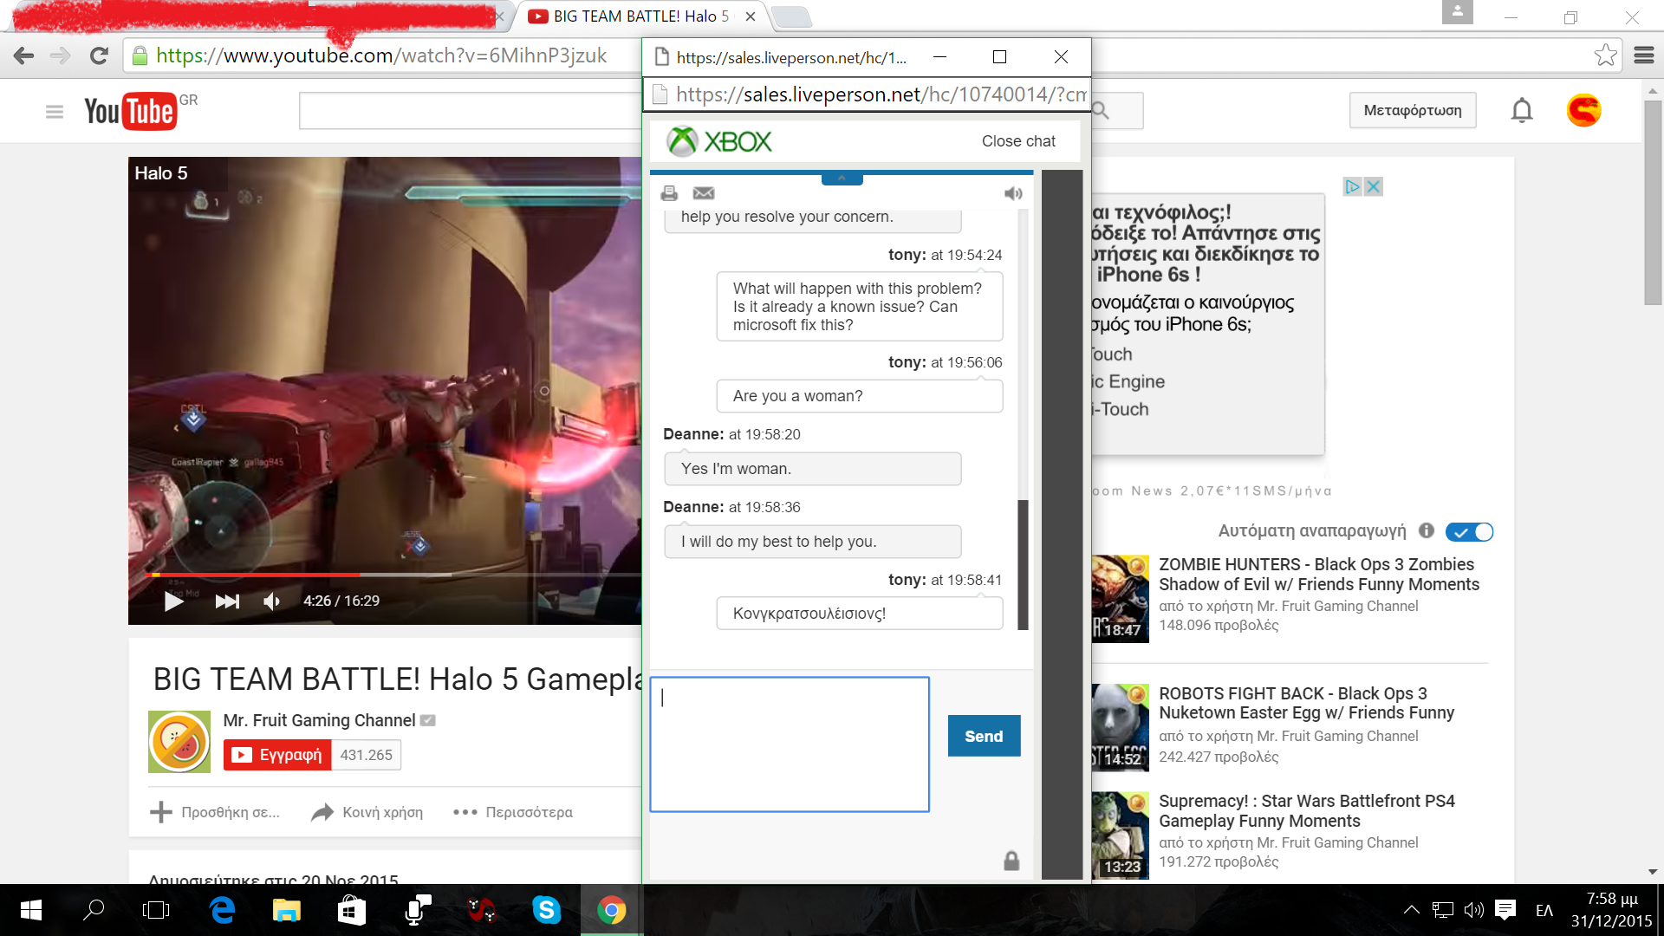Open Supremacy Star Wars Battlefront video

[x=1306, y=811]
